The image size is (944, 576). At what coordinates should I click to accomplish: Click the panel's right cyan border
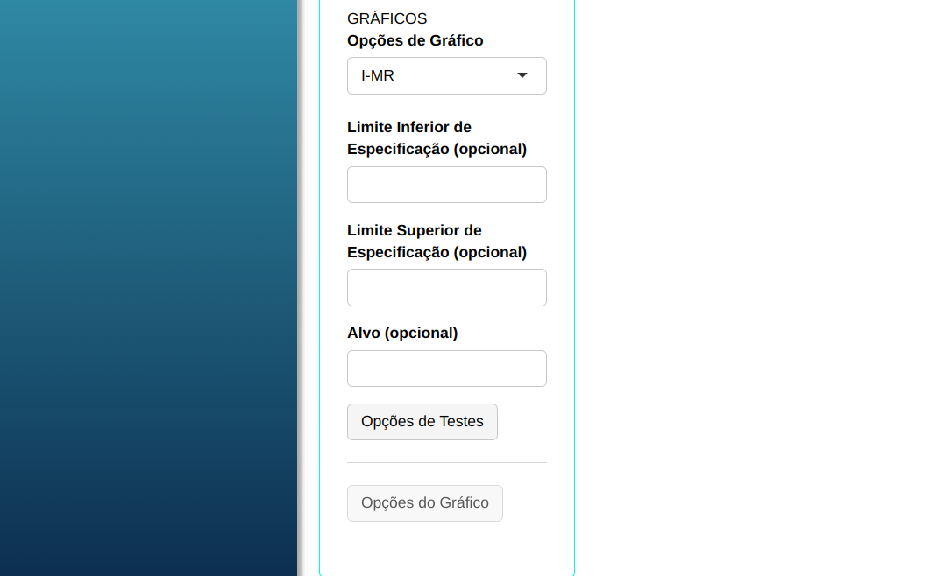coord(574,289)
